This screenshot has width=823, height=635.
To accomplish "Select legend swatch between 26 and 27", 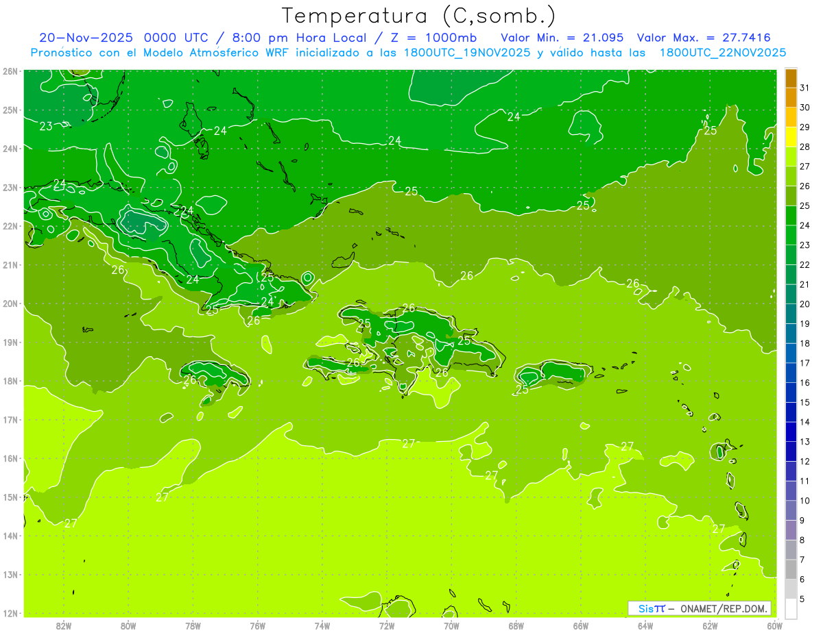I will (x=791, y=176).
